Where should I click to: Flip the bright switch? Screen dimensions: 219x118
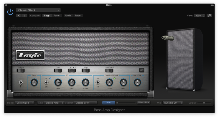pos(21,71)
